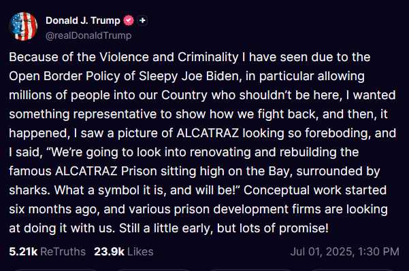Follow the account using the plus icon
The height and width of the screenshot is (271, 409).
point(142,20)
